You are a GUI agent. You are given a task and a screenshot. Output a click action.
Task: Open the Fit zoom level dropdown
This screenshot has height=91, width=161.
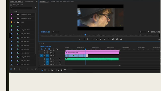pyautogui.click(x=56, y=32)
